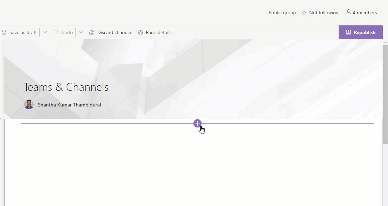Image resolution: width=388 pixels, height=206 pixels.
Task: Click the book icon in Republish button
Action: (348, 32)
